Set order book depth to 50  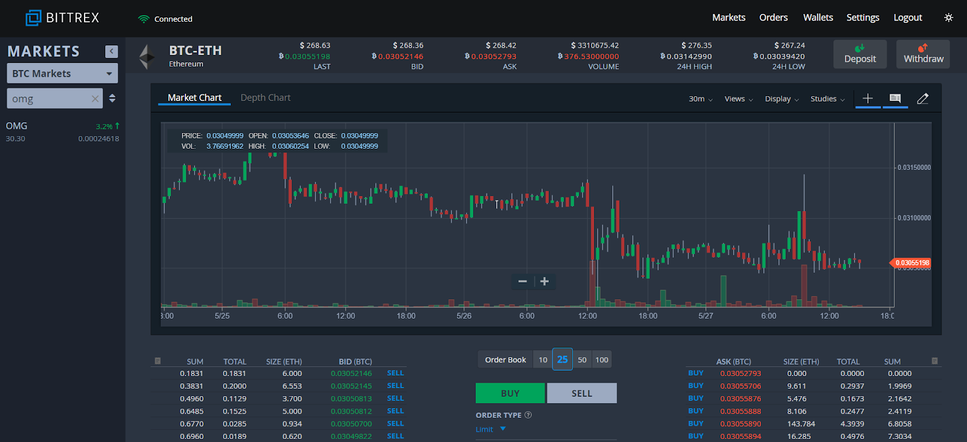582,360
